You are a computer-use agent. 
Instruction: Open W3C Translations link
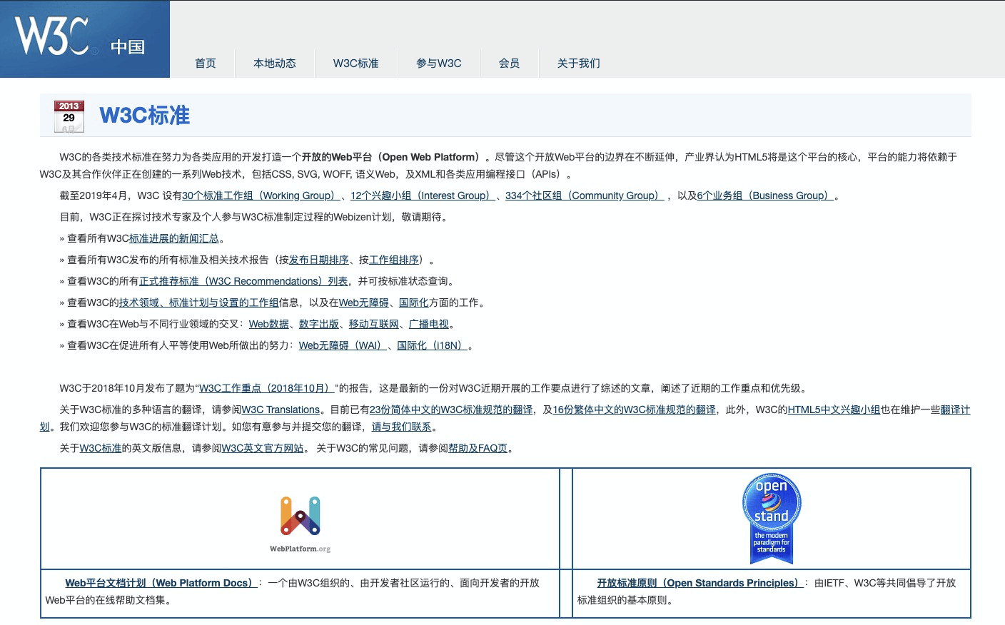[x=281, y=410]
